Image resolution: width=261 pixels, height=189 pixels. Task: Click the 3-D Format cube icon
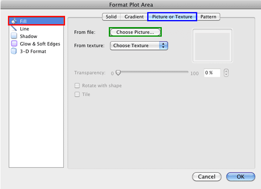pyautogui.click(x=14, y=51)
